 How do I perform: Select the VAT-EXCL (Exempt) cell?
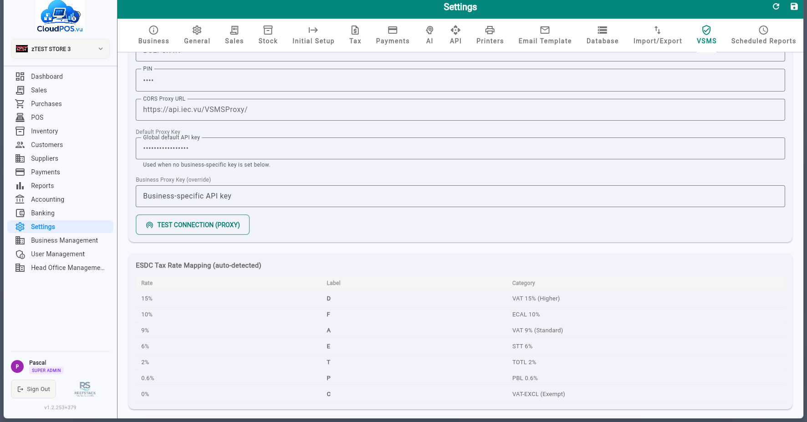[x=539, y=394]
